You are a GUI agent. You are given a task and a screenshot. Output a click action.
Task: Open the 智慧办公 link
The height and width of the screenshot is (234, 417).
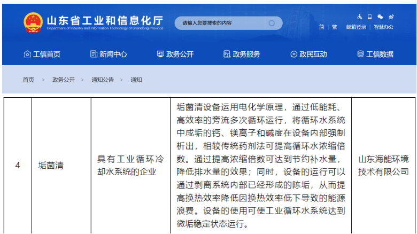coord(383,27)
